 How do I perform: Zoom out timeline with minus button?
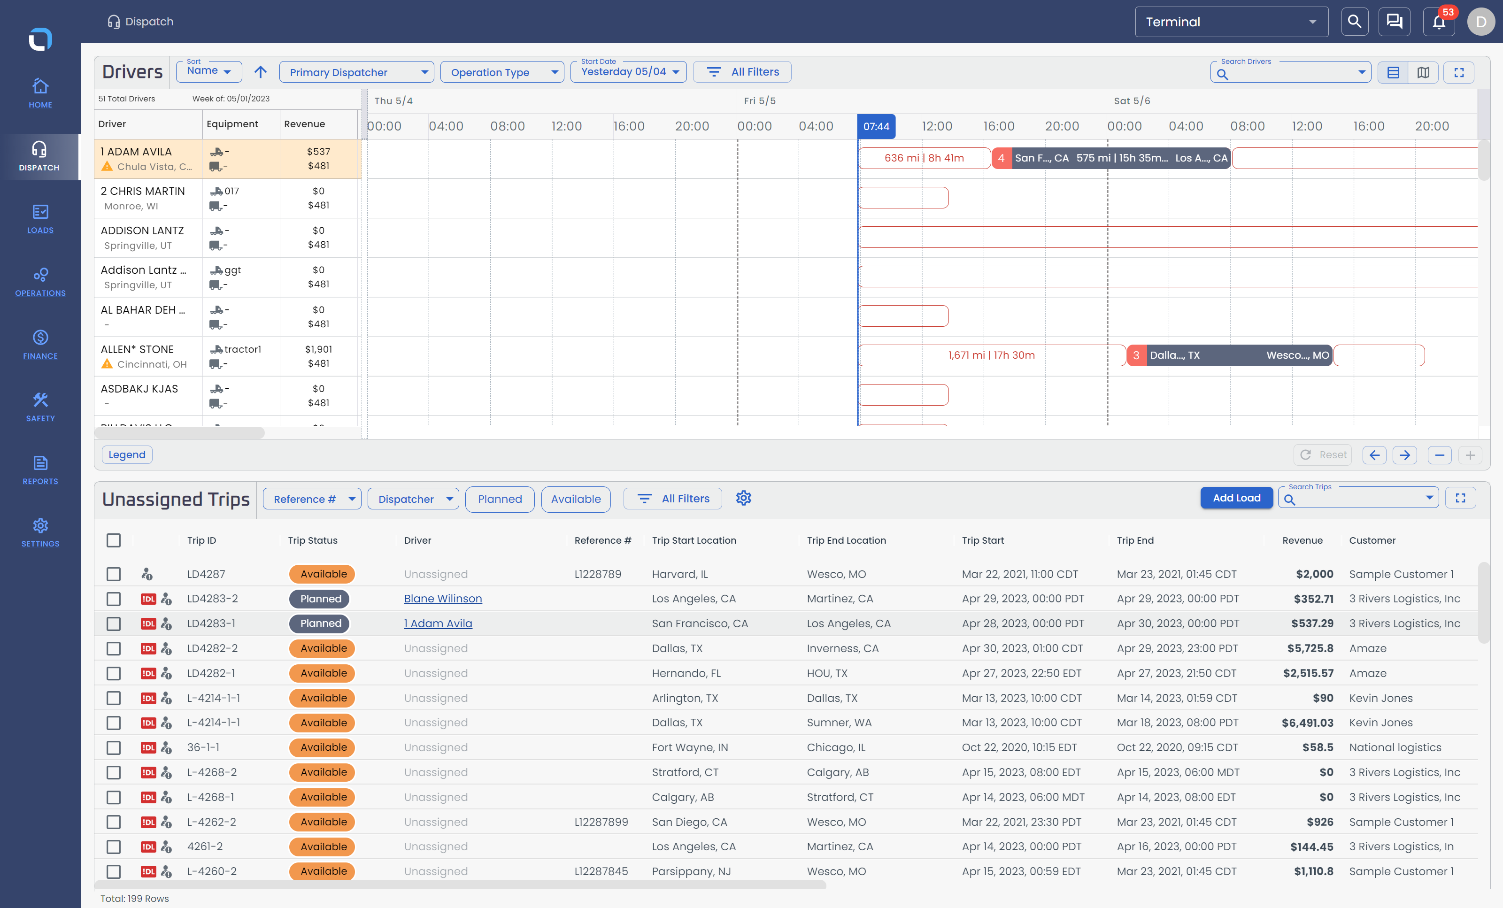pyautogui.click(x=1440, y=455)
